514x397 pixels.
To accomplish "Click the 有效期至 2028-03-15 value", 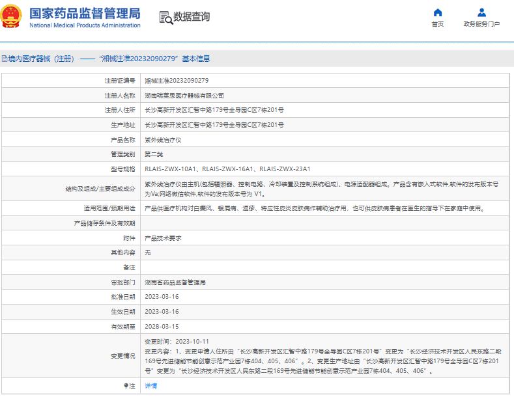I will 162,327.
